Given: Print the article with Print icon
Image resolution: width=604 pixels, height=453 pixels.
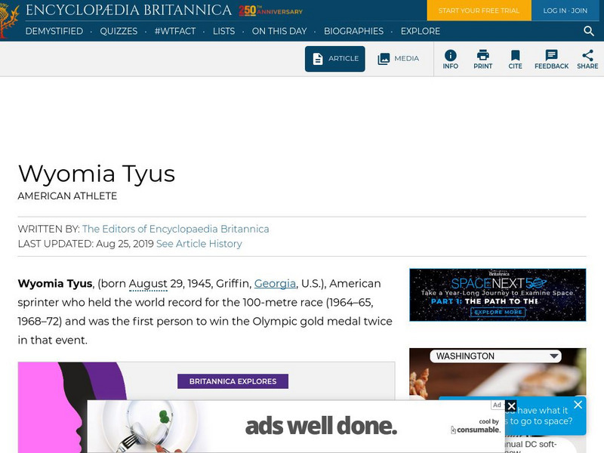Looking at the screenshot, I should coord(482,60).
